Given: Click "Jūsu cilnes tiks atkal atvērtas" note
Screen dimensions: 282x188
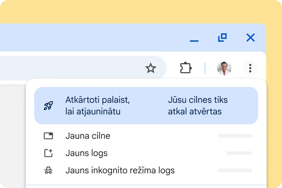Looking at the screenshot, I should 197,106.
